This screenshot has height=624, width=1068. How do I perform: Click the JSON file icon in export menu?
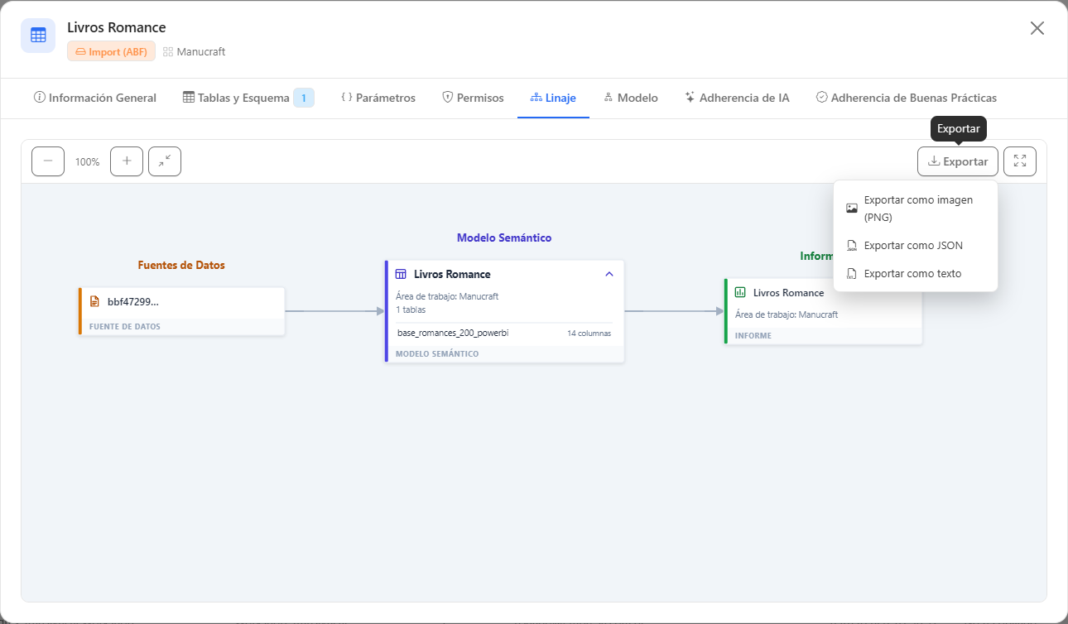pos(852,246)
